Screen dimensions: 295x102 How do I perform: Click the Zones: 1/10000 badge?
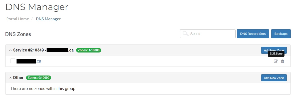pos(89,50)
